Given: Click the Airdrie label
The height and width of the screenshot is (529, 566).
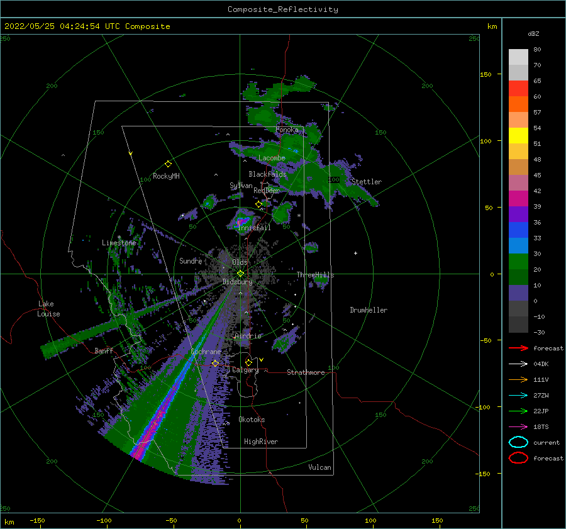Looking at the screenshot, I should tap(248, 336).
